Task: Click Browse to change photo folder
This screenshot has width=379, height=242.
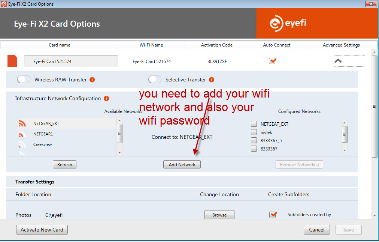Action: click(219, 215)
